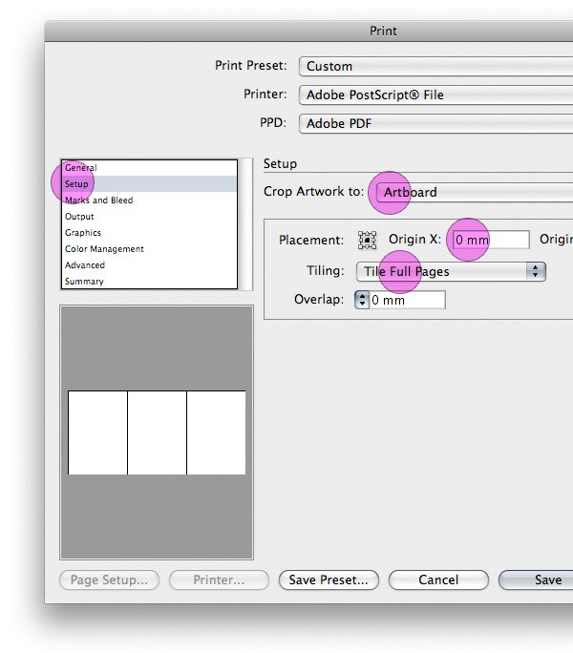Select Marks and Bleed category
Screen dimensions: 573x653
coord(99,200)
